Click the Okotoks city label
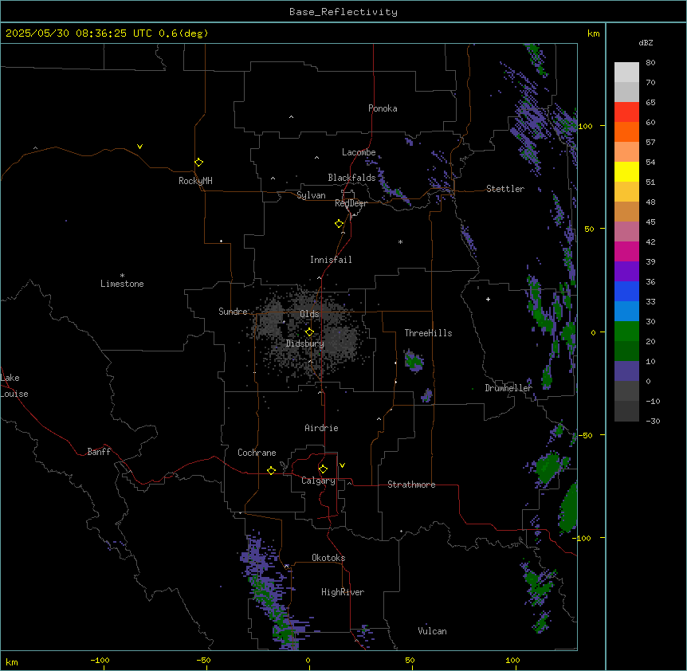 point(328,558)
